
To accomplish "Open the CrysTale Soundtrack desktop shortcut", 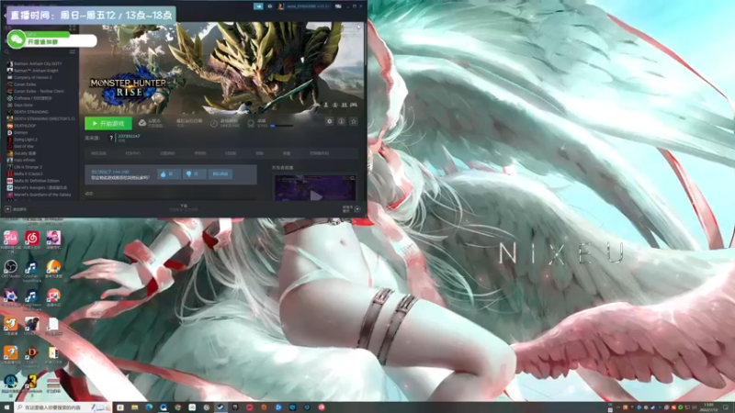I will point(32,268).
